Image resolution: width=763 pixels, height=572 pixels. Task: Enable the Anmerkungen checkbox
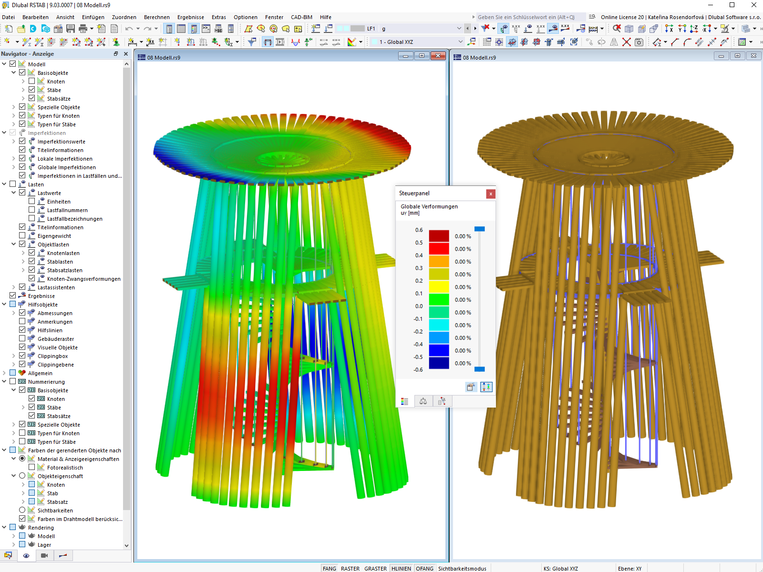[x=22, y=321]
